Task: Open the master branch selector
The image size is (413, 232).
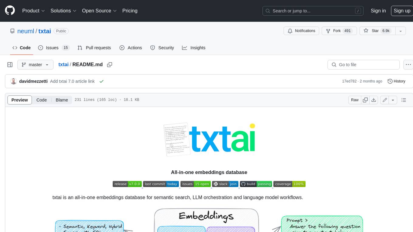Action: (35, 65)
